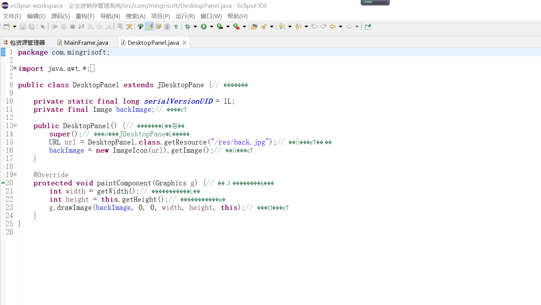
Task: Launch Debug with the bug icon
Action: (187, 26)
